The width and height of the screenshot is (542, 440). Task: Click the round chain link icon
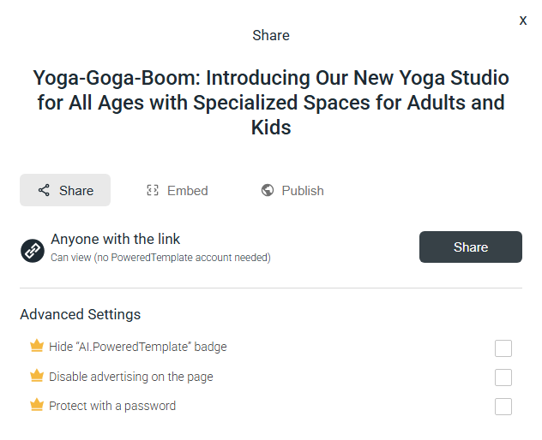(x=33, y=251)
